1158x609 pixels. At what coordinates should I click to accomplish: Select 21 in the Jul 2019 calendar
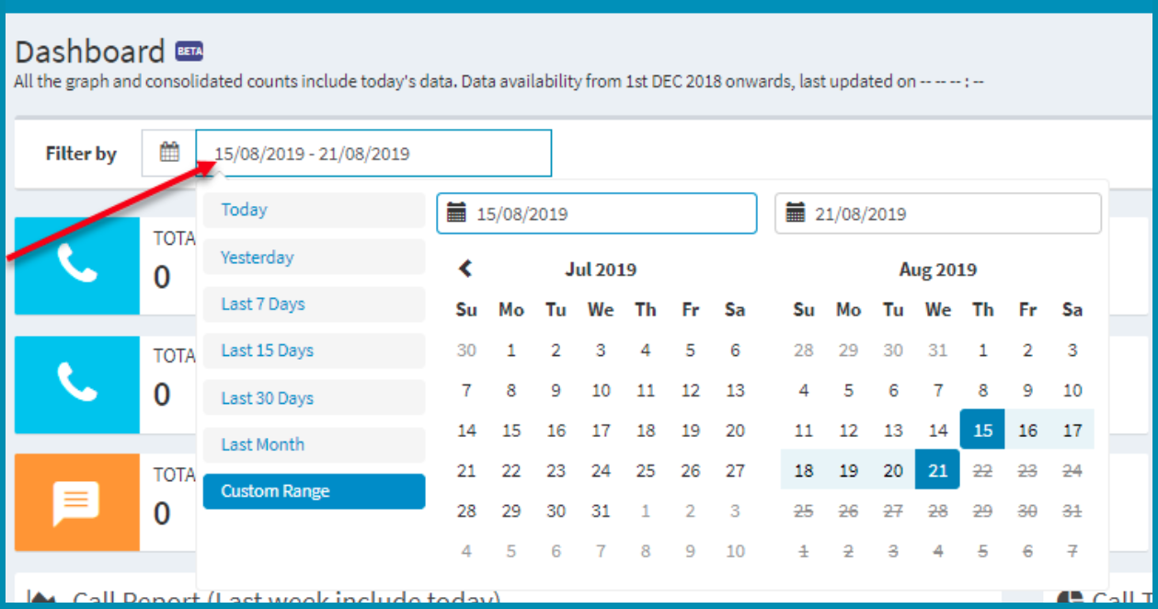(x=466, y=470)
